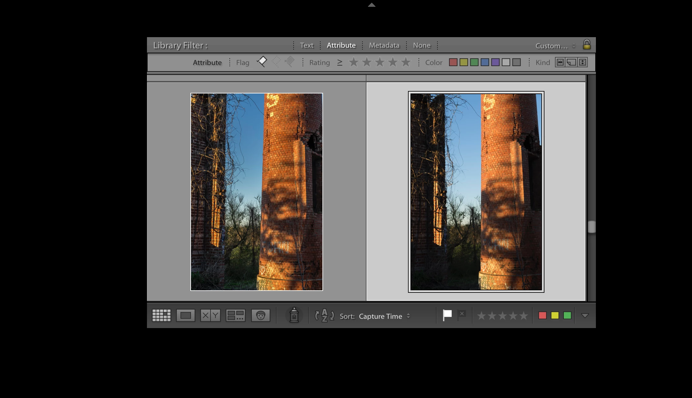Mark photo as rejected in toolbar
The height and width of the screenshot is (398, 692).
coord(462,315)
